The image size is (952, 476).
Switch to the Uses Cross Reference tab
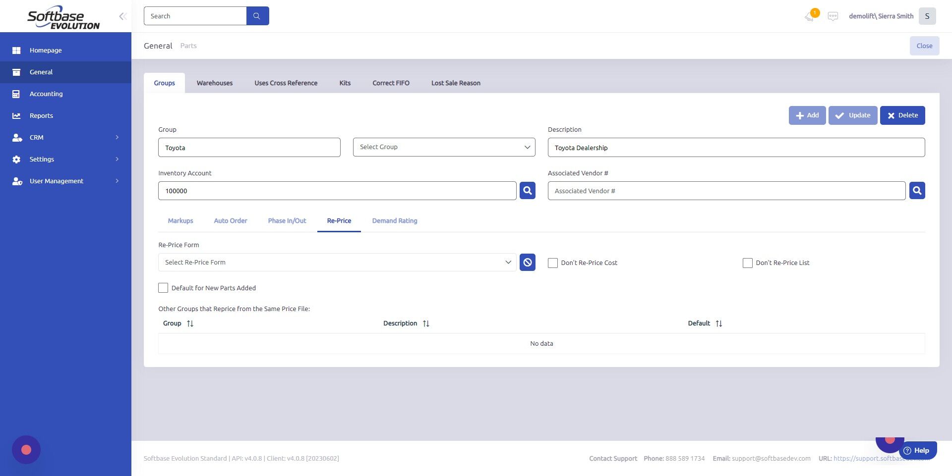[286, 83]
